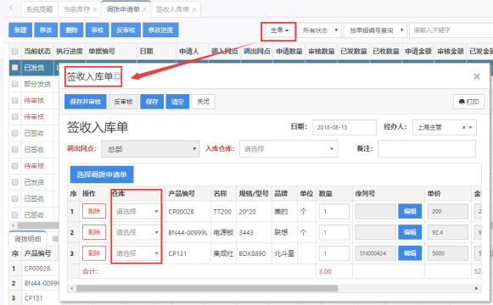Open the 仓库 dropdown in the CP00028 row
The height and width of the screenshot is (305, 493).
pyautogui.click(x=137, y=212)
